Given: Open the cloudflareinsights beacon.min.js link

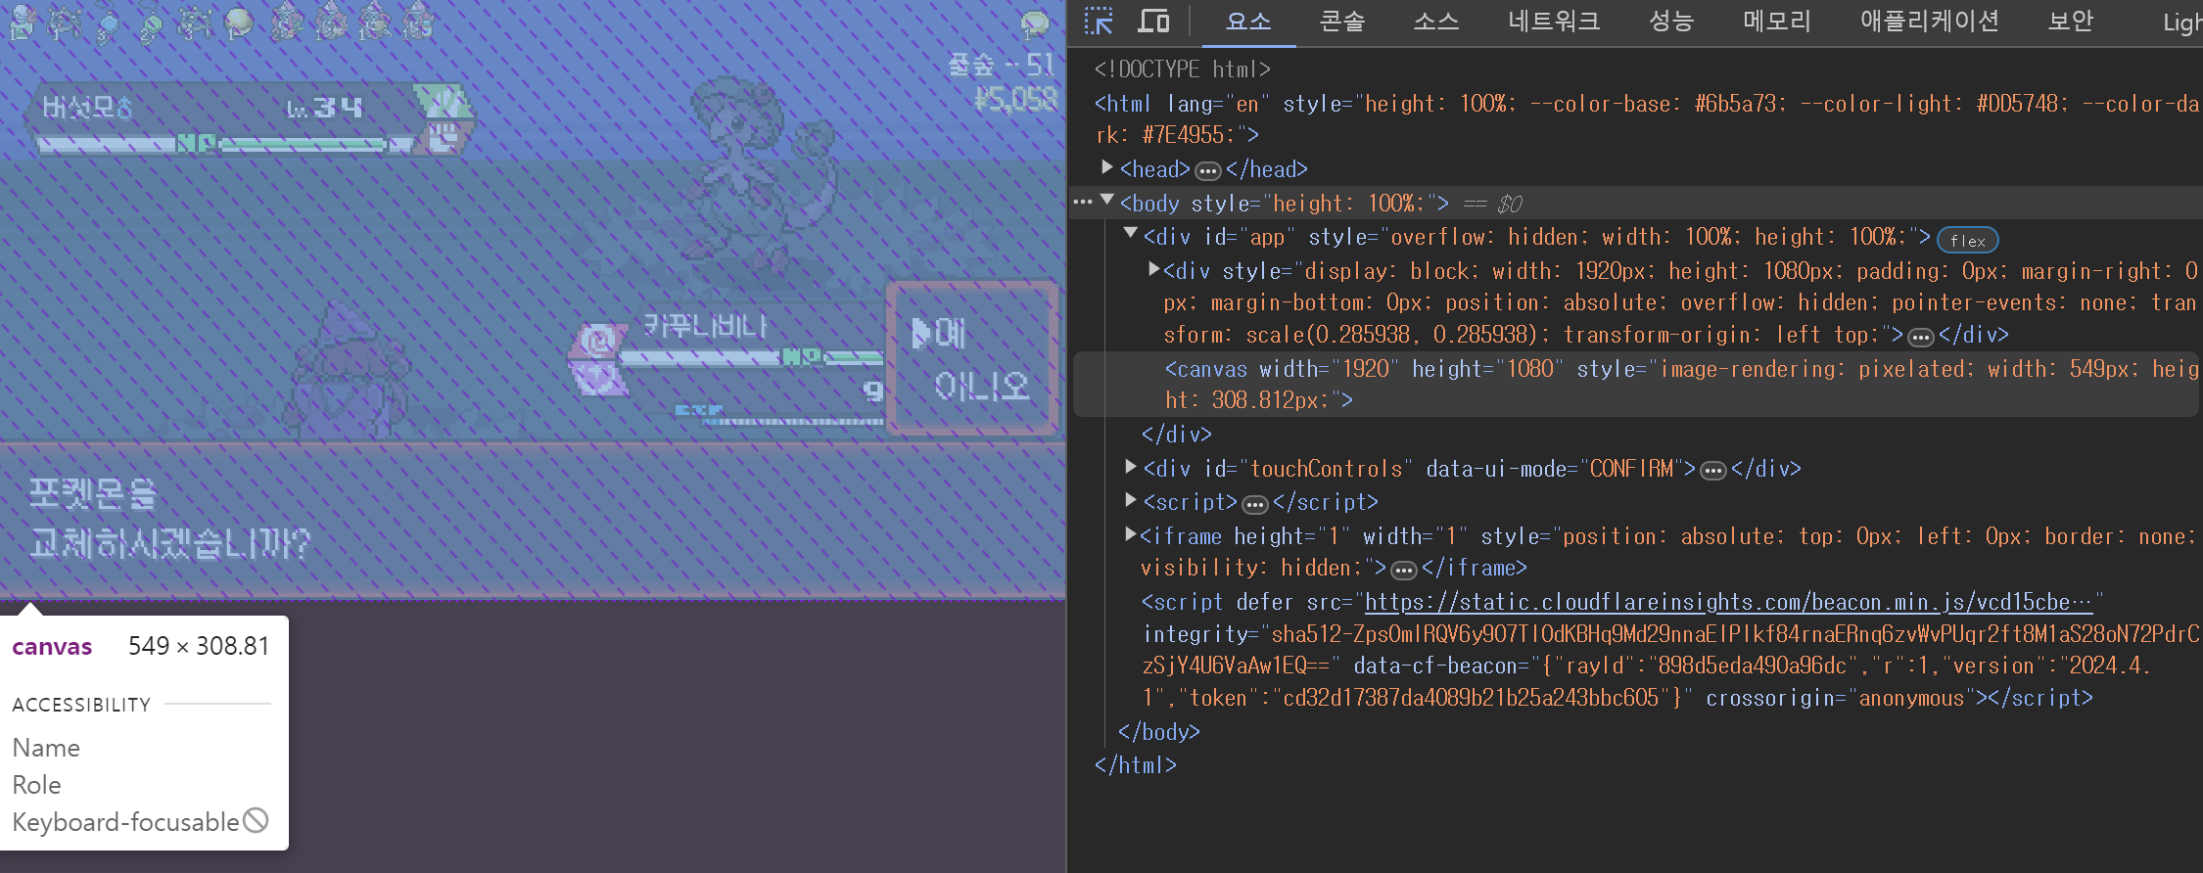Looking at the screenshot, I should tap(1728, 602).
